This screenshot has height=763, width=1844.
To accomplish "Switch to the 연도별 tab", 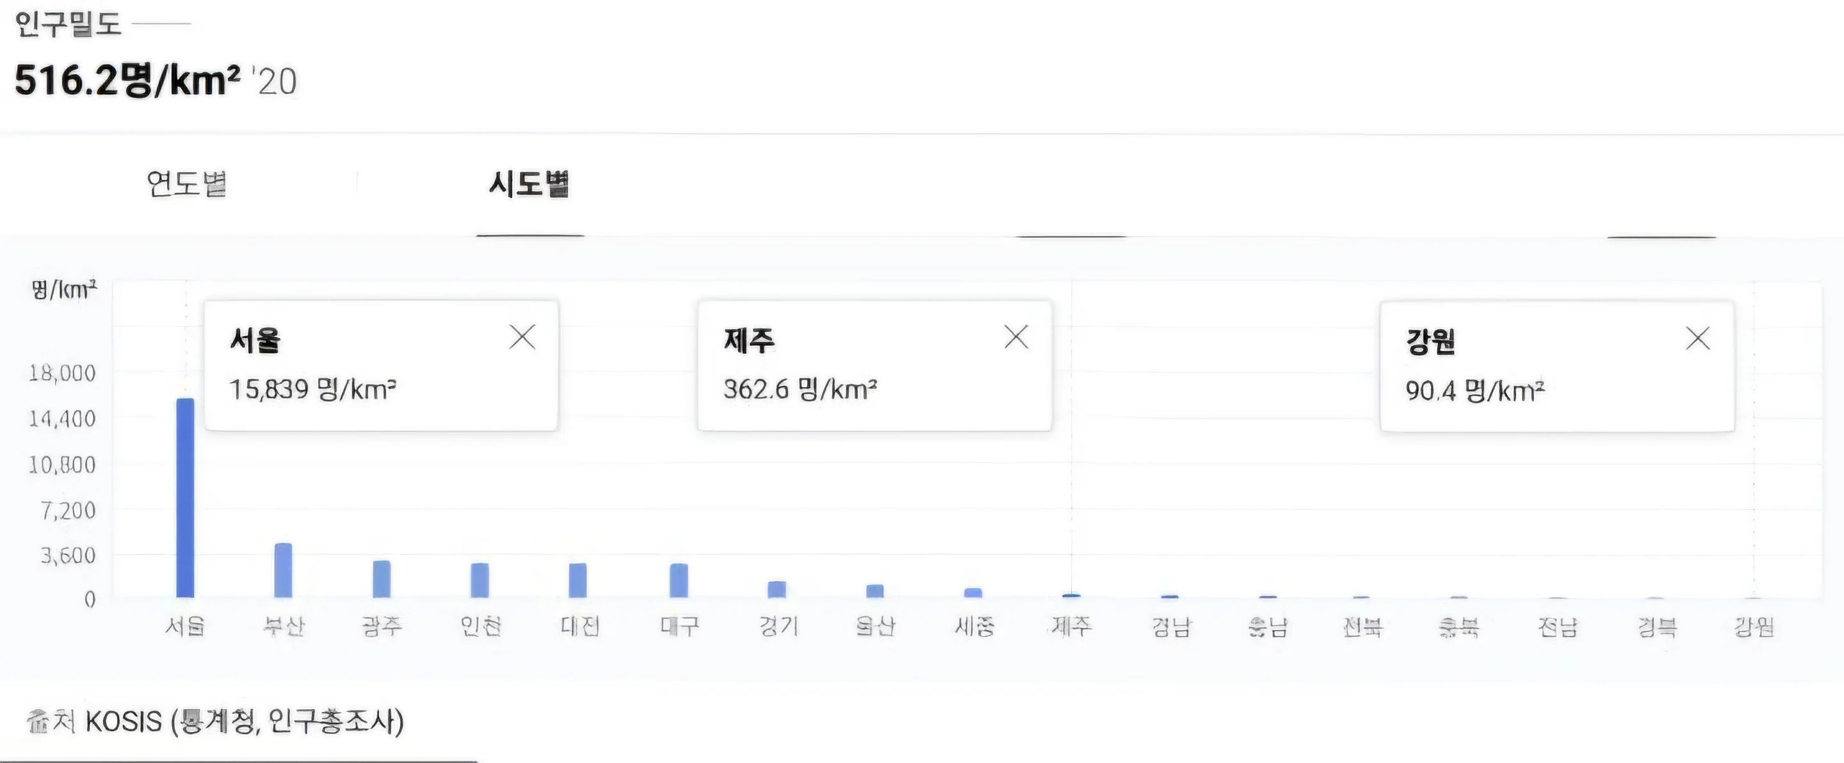I will 187,184.
